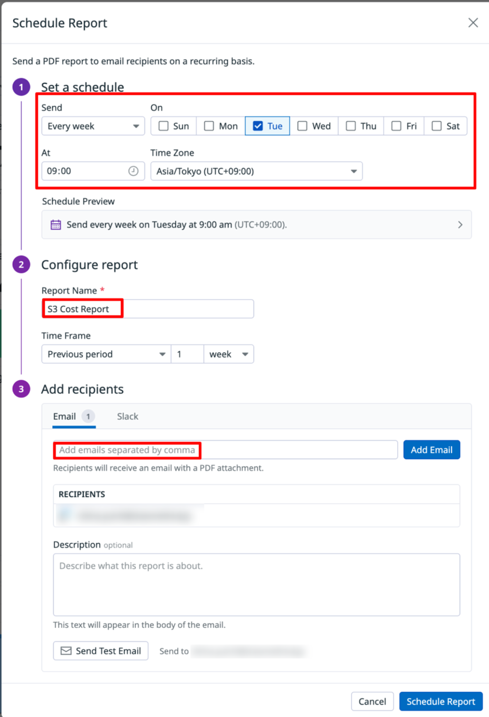Check the Mon day option
Viewport: 489px width, 717px height.
[x=209, y=126]
